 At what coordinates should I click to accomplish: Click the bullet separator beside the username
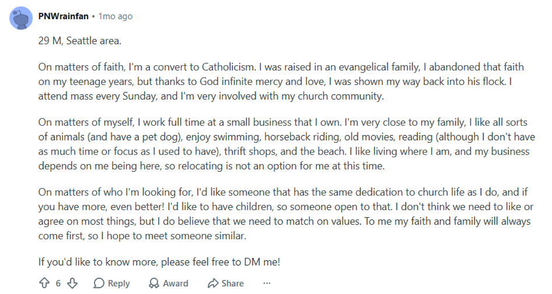[93, 16]
